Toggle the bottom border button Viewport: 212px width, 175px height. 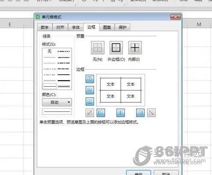[90, 102]
